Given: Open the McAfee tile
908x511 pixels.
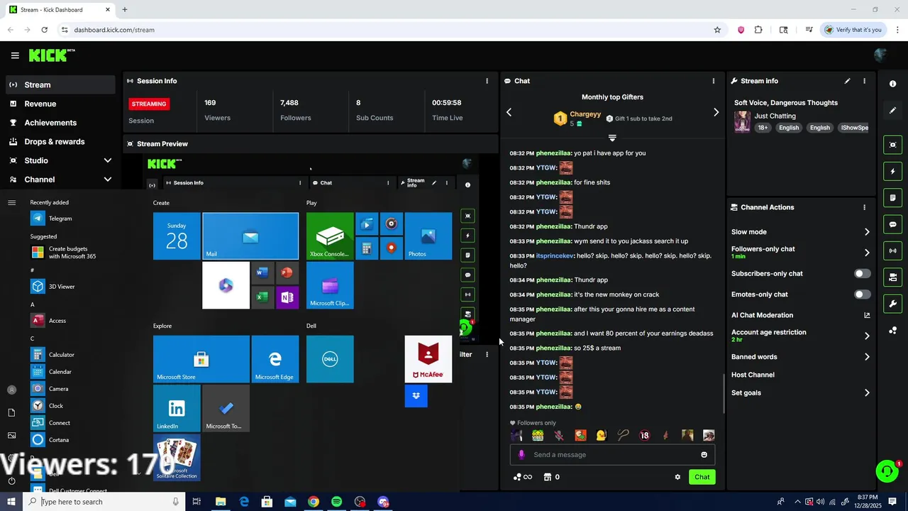Looking at the screenshot, I should (428, 359).
